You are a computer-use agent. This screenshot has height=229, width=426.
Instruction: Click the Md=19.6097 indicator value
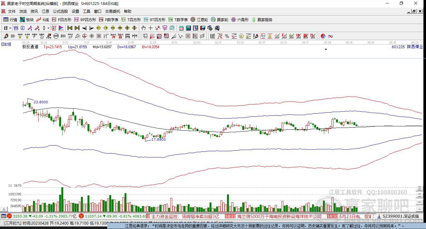[x=102, y=47]
